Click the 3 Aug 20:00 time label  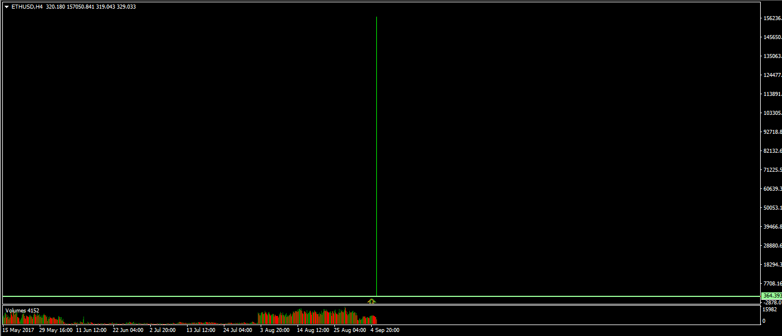(274, 330)
